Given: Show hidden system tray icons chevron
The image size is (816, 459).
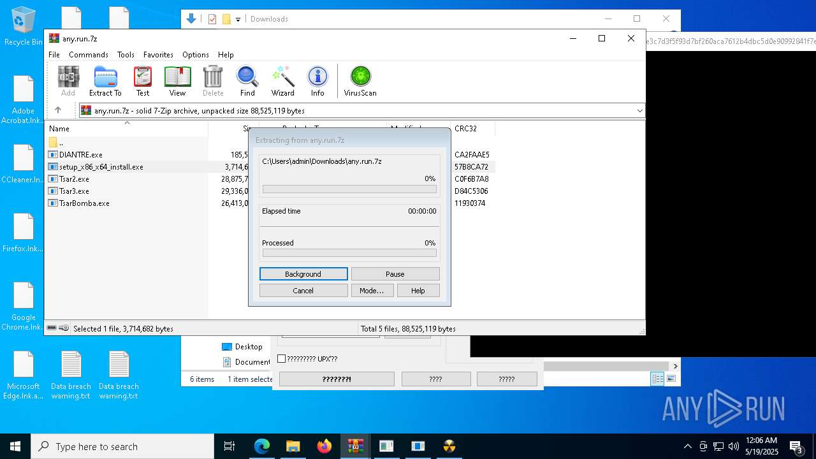Looking at the screenshot, I should point(687,446).
